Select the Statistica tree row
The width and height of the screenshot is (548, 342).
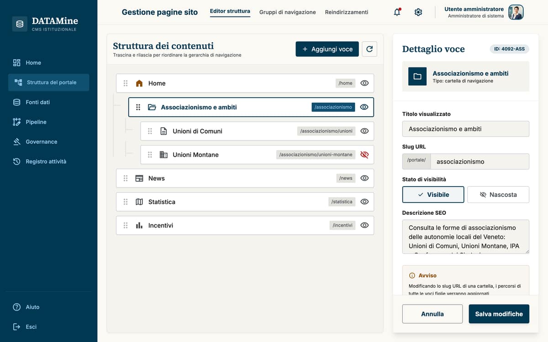[245, 202]
